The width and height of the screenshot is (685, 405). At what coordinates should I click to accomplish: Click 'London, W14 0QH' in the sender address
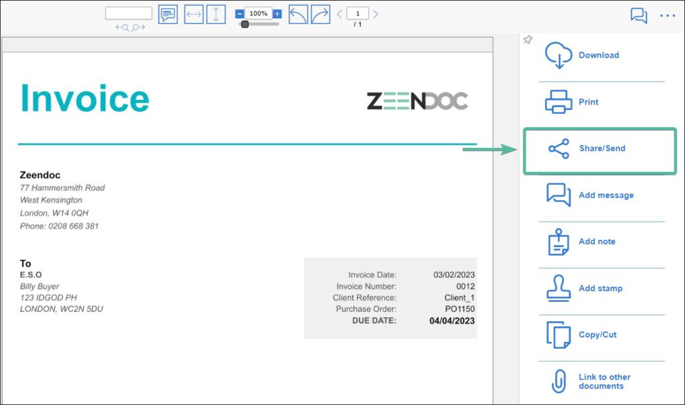click(54, 213)
